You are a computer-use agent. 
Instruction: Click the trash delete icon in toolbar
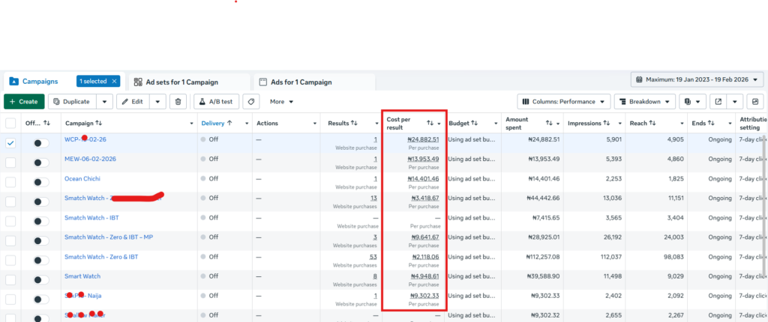click(x=178, y=102)
